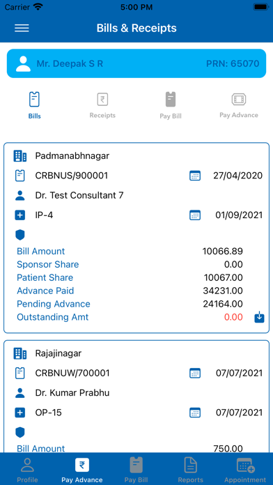Click the bill icon next to CRBNUS/900001
The width and height of the screenshot is (273, 485).
pyautogui.click(x=20, y=176)
